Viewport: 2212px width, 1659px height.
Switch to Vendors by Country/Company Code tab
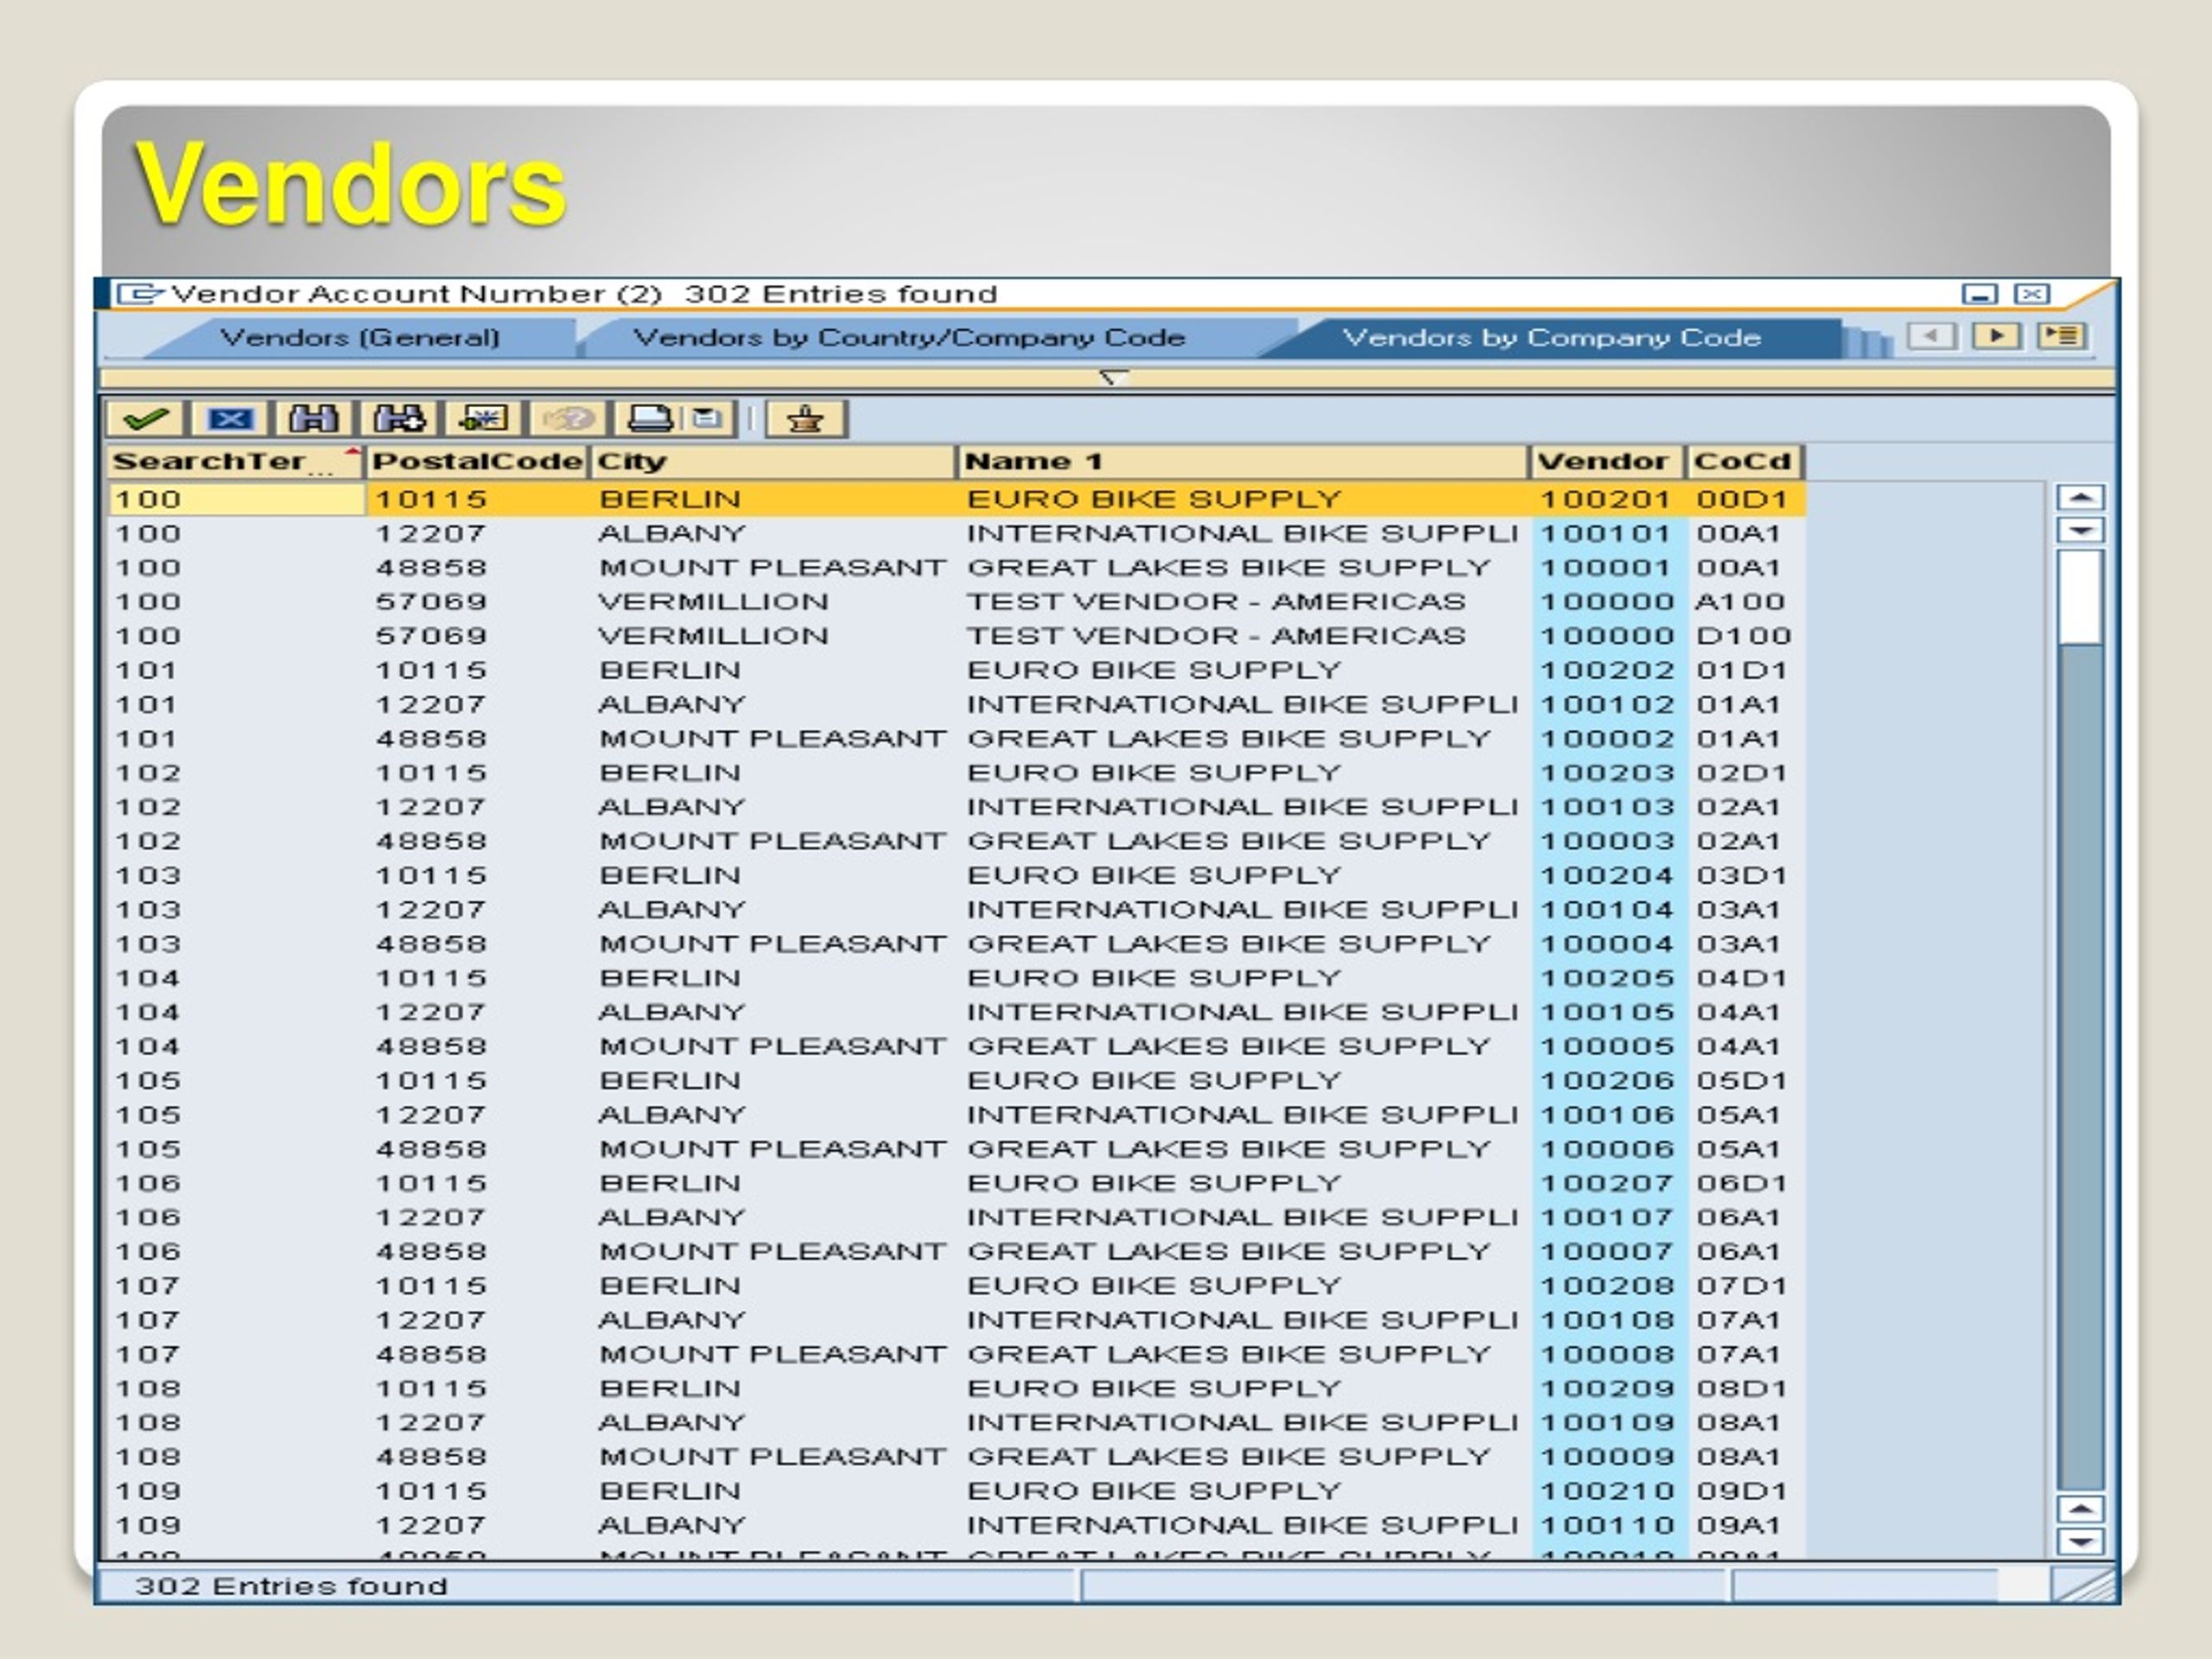[909, 338]
